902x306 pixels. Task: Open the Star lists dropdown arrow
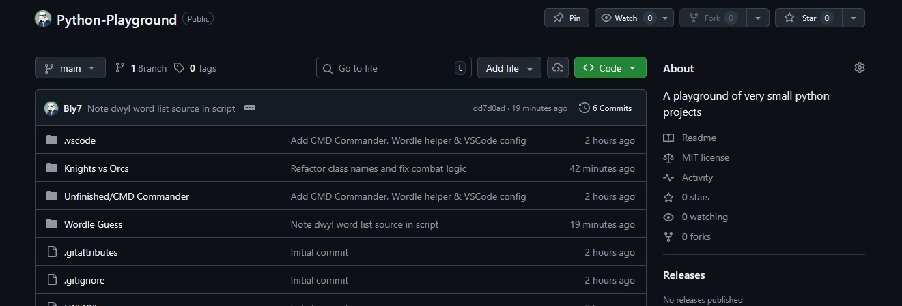pos(854,18)
